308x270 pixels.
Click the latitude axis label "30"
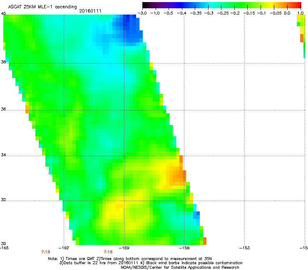pos(3,243)
